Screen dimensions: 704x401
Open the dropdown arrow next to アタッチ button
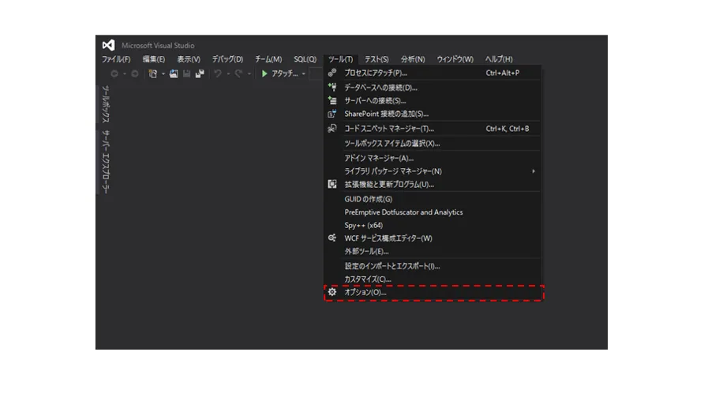coord(303,74)
